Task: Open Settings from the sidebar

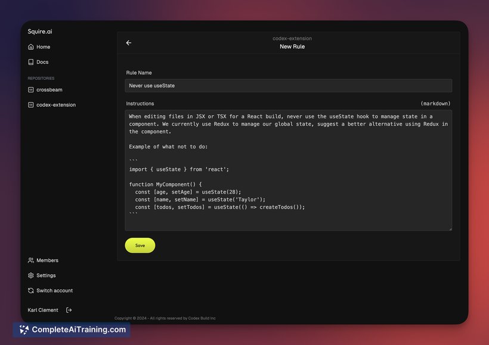Action: pos(42,275)
